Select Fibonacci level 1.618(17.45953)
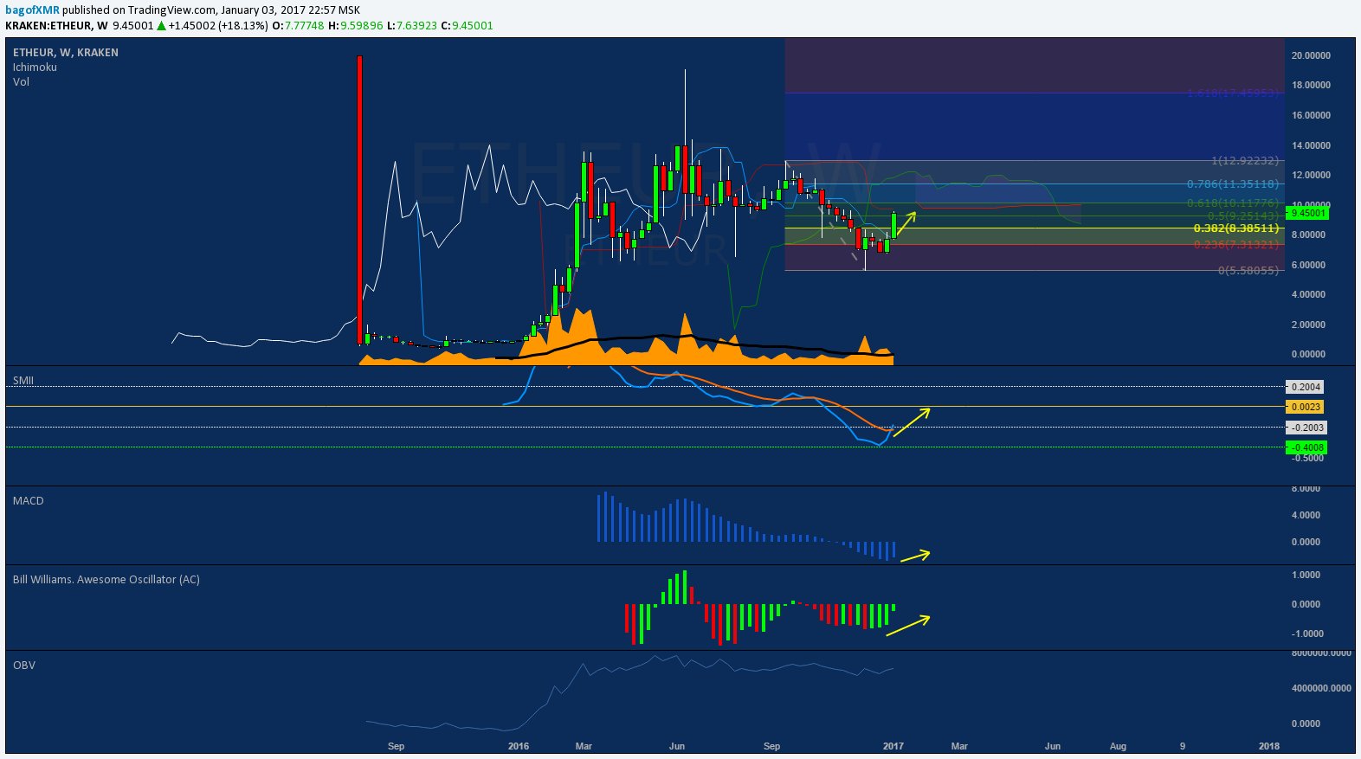The height and width of the screenshot is (759, 1361). 1233,93
